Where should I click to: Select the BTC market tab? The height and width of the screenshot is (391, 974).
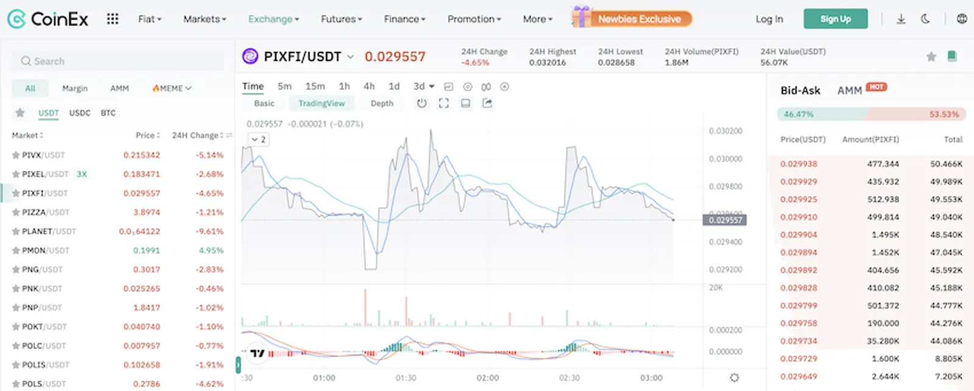click(x=108, y=113)
